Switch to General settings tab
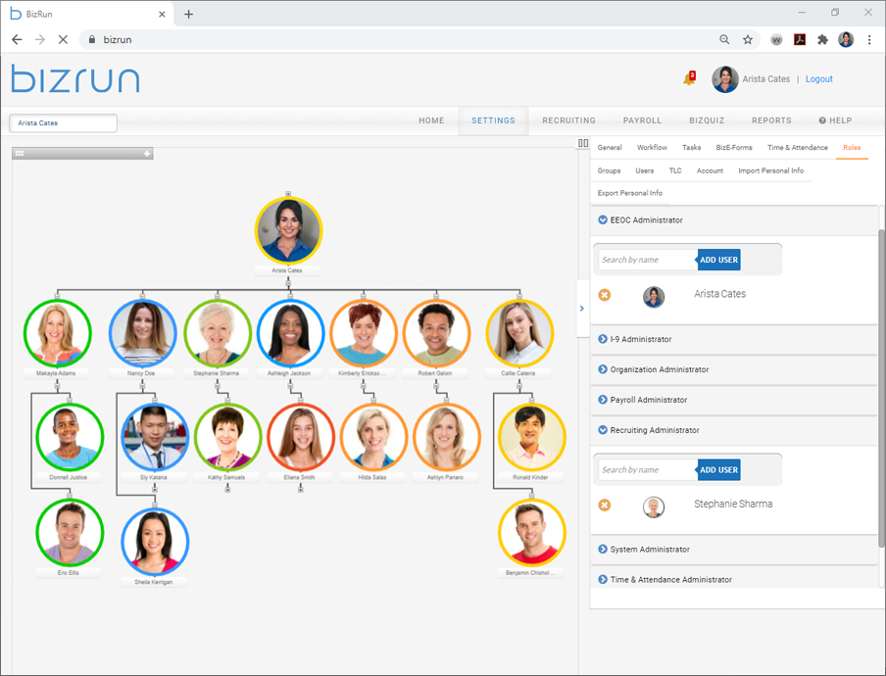Viewport: 886px width, 676px height. coord(610,147)
